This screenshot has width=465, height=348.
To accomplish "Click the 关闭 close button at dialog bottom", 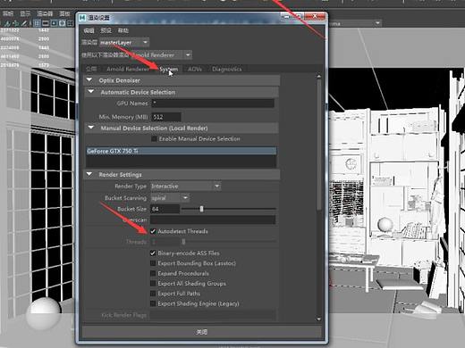I will click(202, 332).
